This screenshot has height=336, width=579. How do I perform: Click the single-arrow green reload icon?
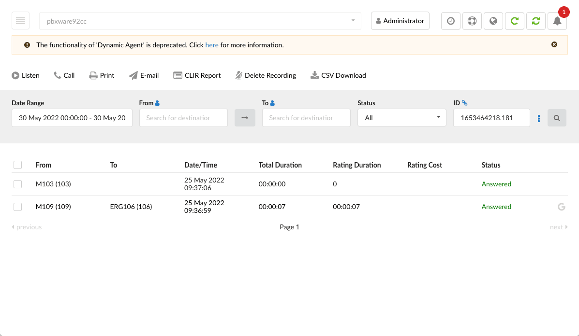(x=514, y=21)
